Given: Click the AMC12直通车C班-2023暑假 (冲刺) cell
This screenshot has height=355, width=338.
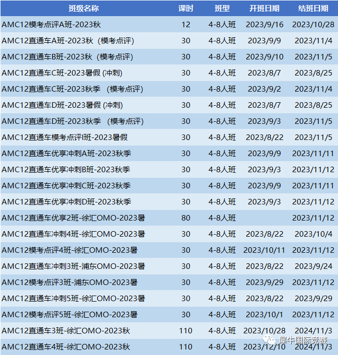Looking at the screenshot, I should (62, 73).
